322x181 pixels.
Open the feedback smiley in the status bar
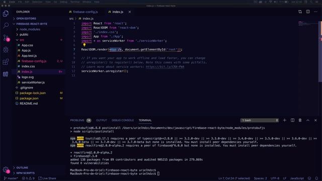point(309,178)
